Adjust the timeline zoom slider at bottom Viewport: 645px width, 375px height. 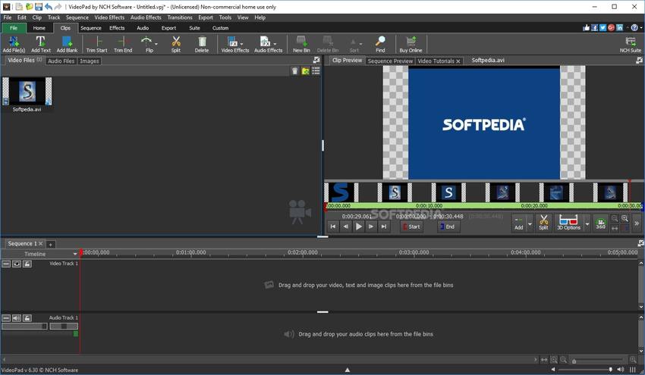(599, 361)
